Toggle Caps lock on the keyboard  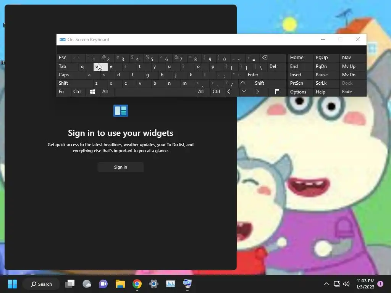click(x=71, y=75)
